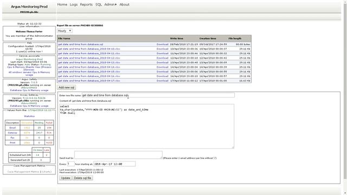The width and height of the screenshot is (347, 195).
Task: Open get date and time from database.sql file
Action: [x=81, y=44]
